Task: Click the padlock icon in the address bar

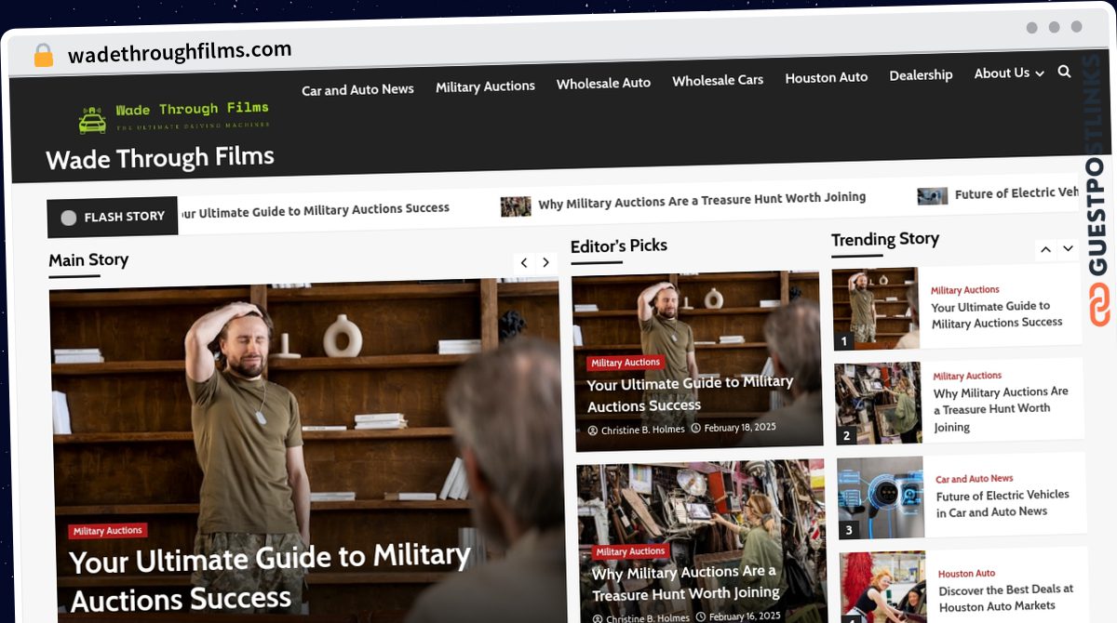Action: 42,55
